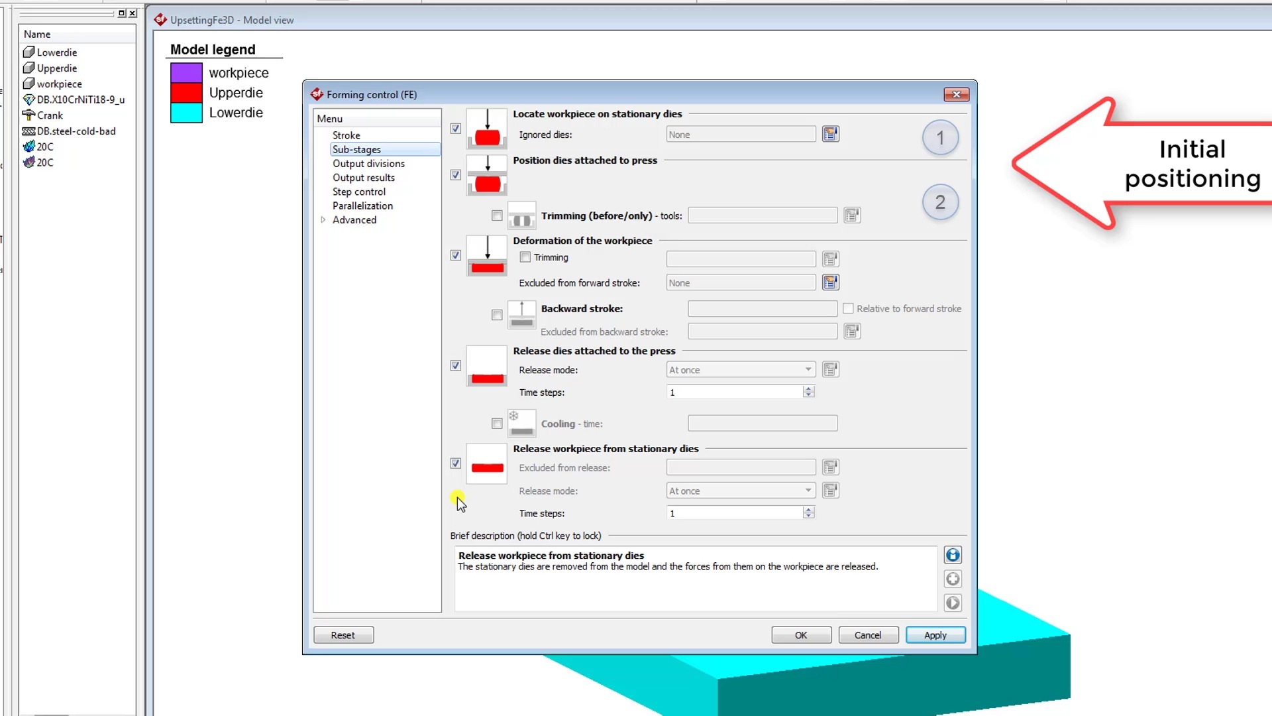The image size is (1272, 716).
Task: Click the Release dies attached to press image
Action: click(x=487, y=366)
